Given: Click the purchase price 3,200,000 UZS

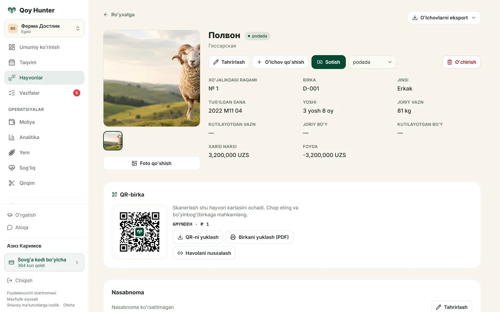Looking at the screenshot, I should (229, 155).
